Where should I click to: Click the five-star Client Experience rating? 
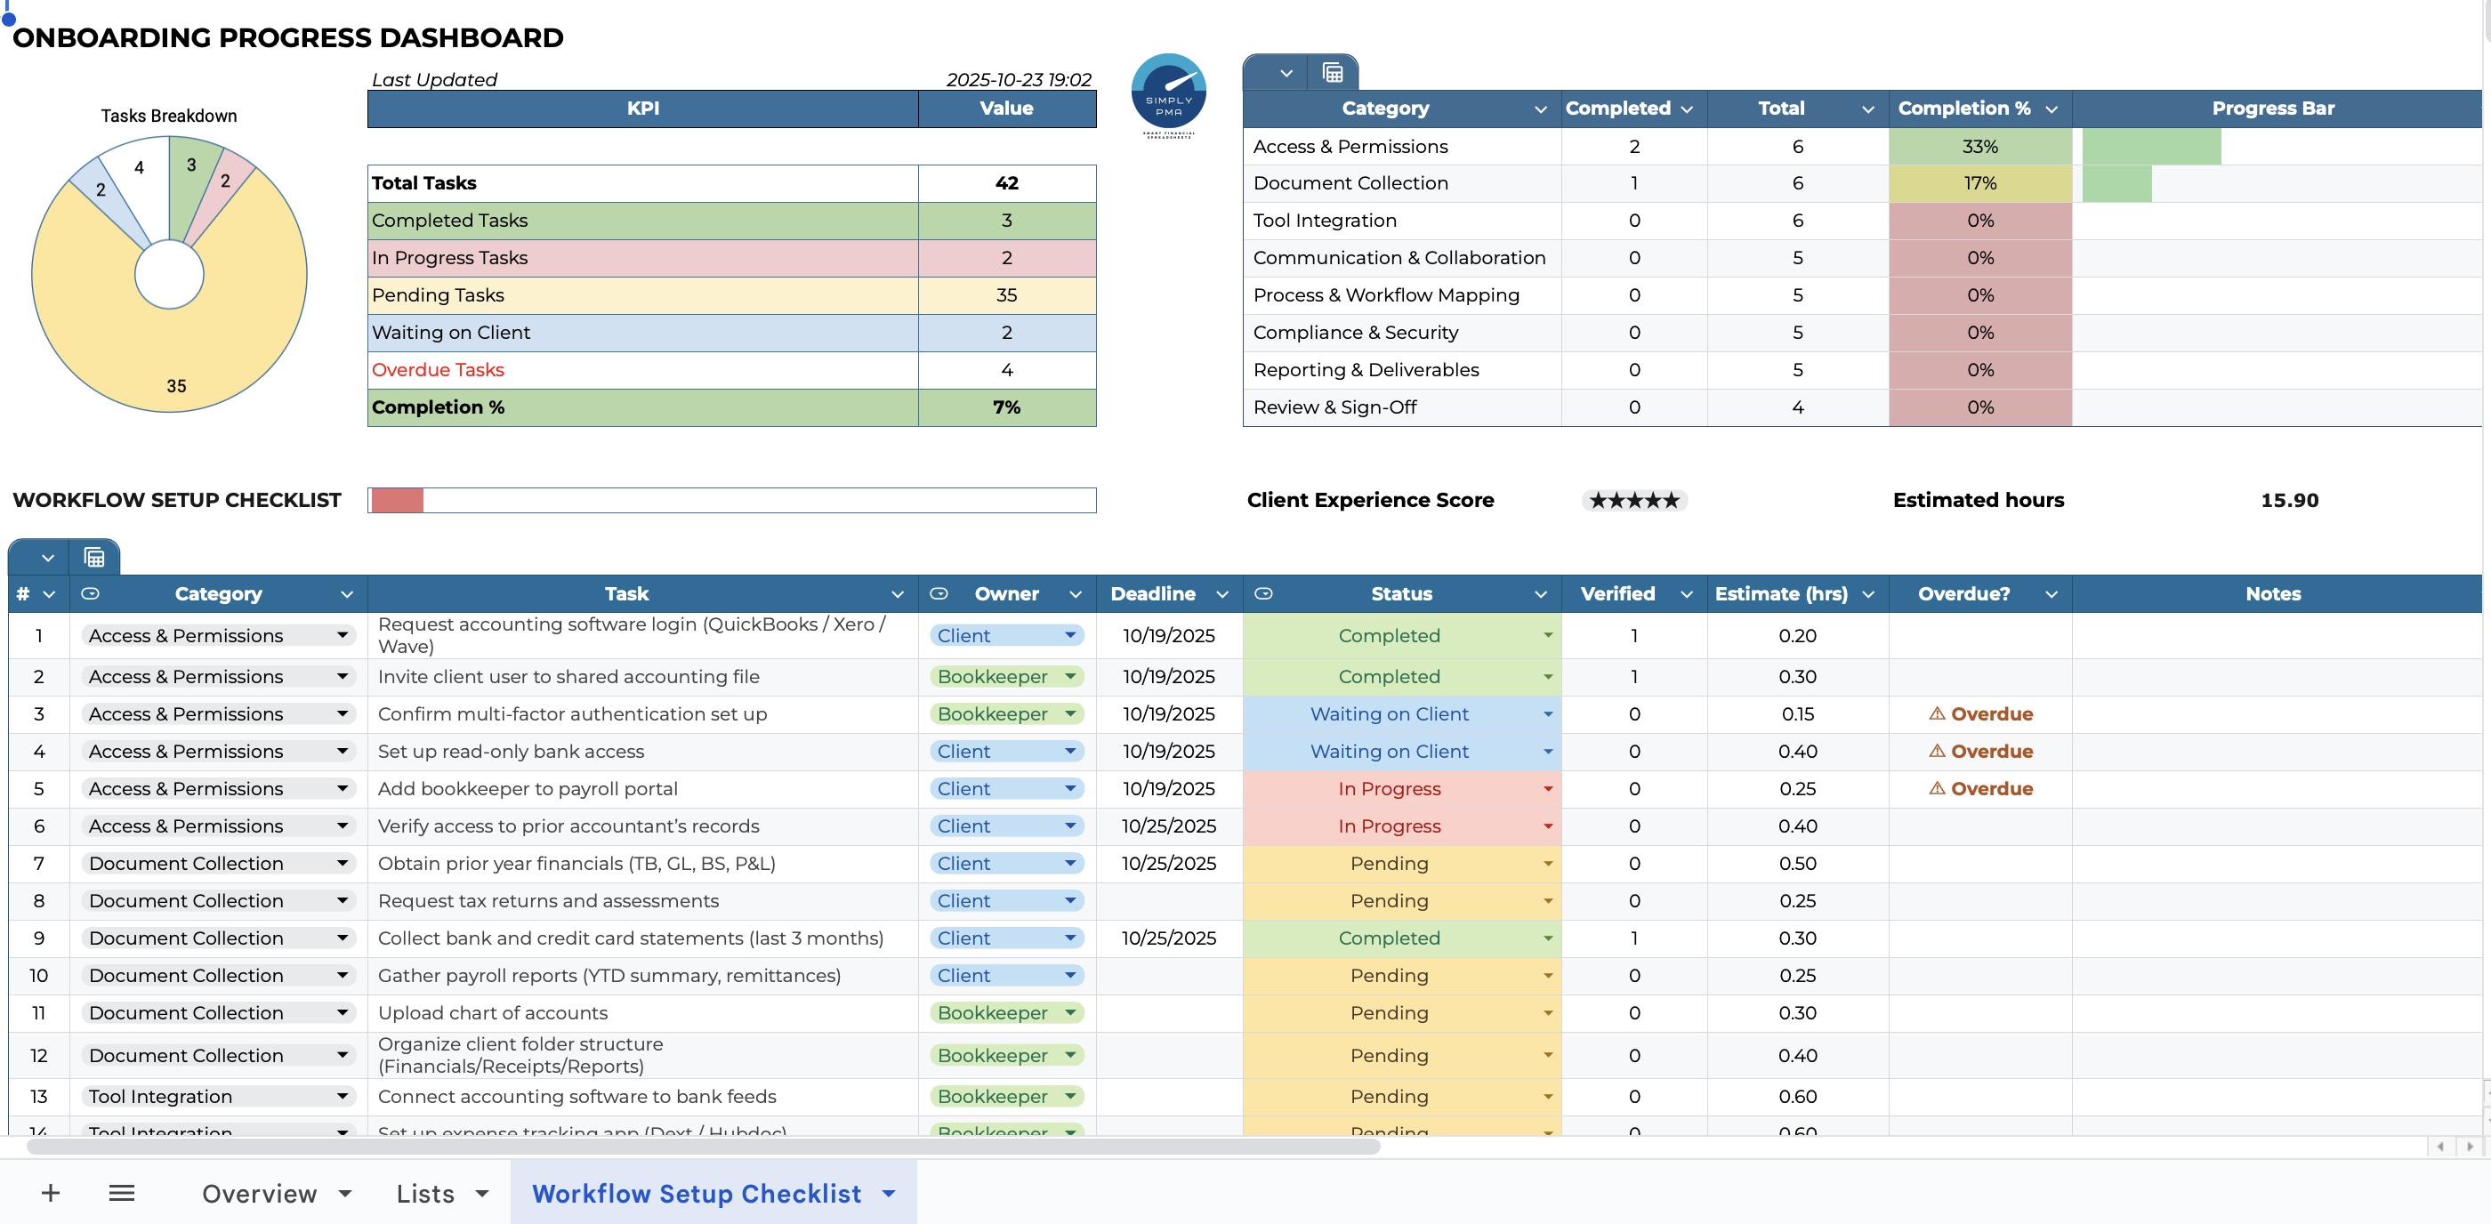click(x=1634, y=500)
